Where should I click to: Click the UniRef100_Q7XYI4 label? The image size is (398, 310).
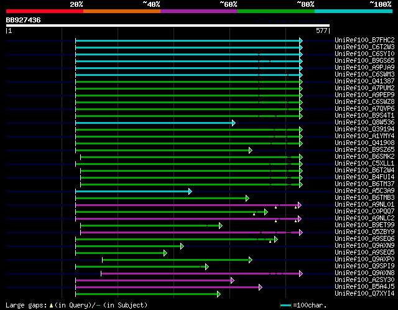[364, 294]
